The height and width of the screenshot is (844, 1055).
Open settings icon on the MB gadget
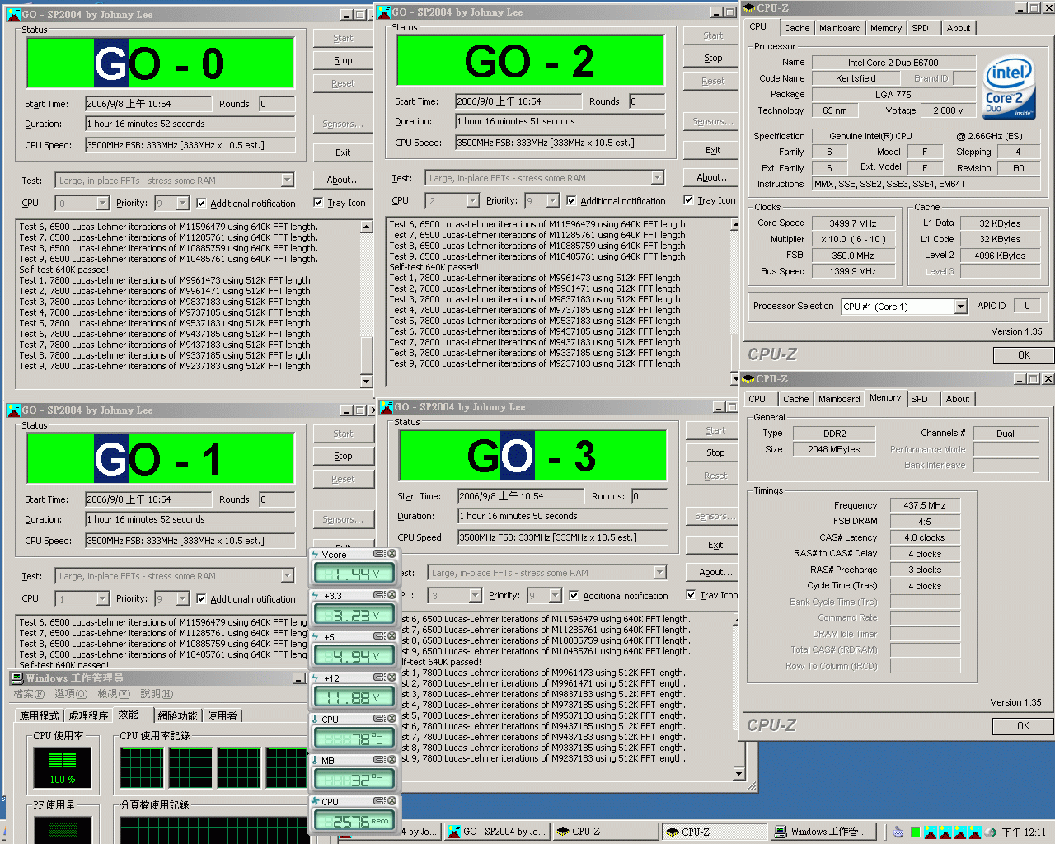379,760
